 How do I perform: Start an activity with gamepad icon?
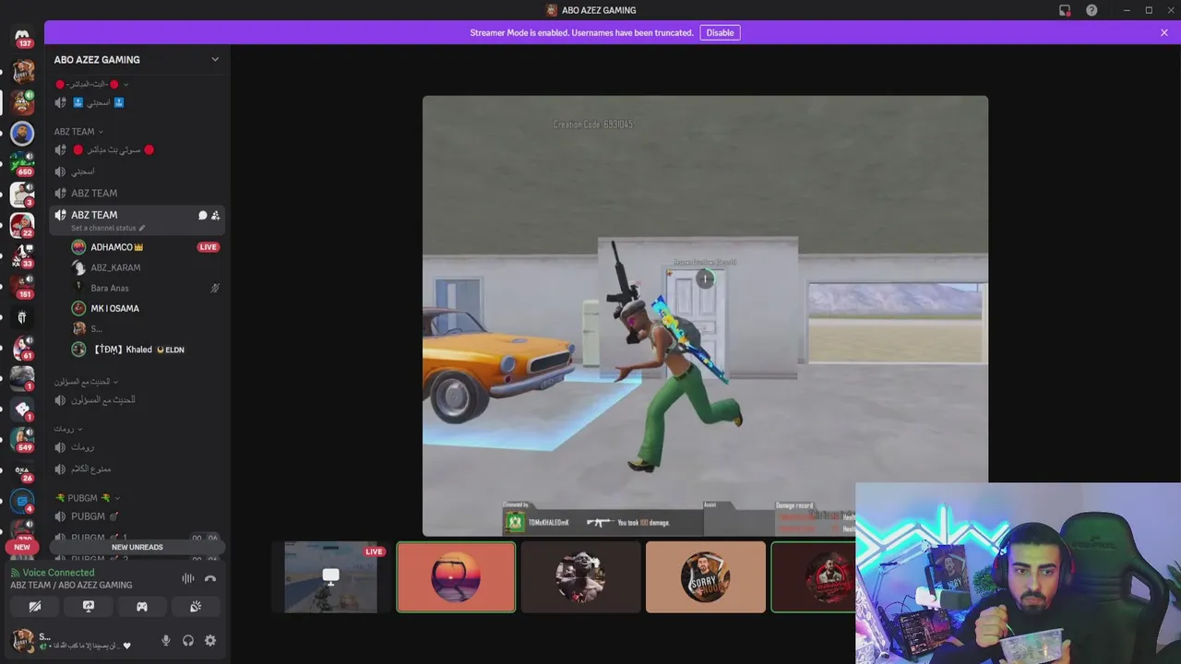click(x=142, y=606)
